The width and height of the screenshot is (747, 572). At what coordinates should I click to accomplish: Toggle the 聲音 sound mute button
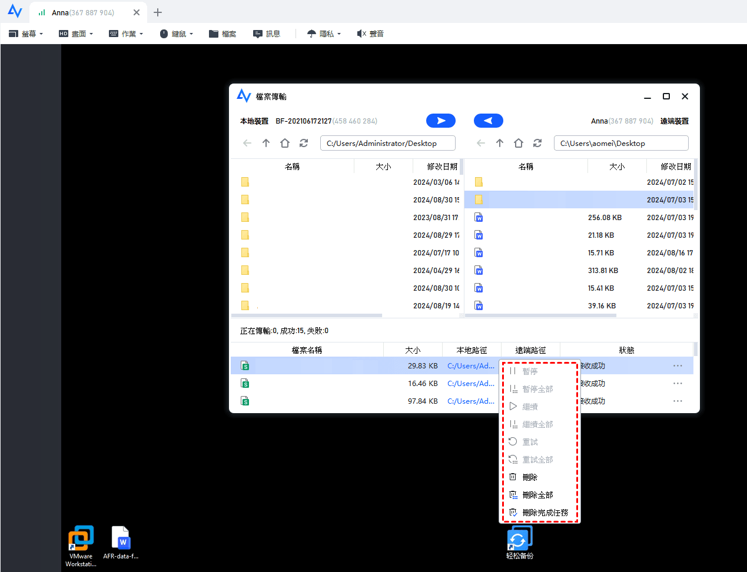[370, 34]
